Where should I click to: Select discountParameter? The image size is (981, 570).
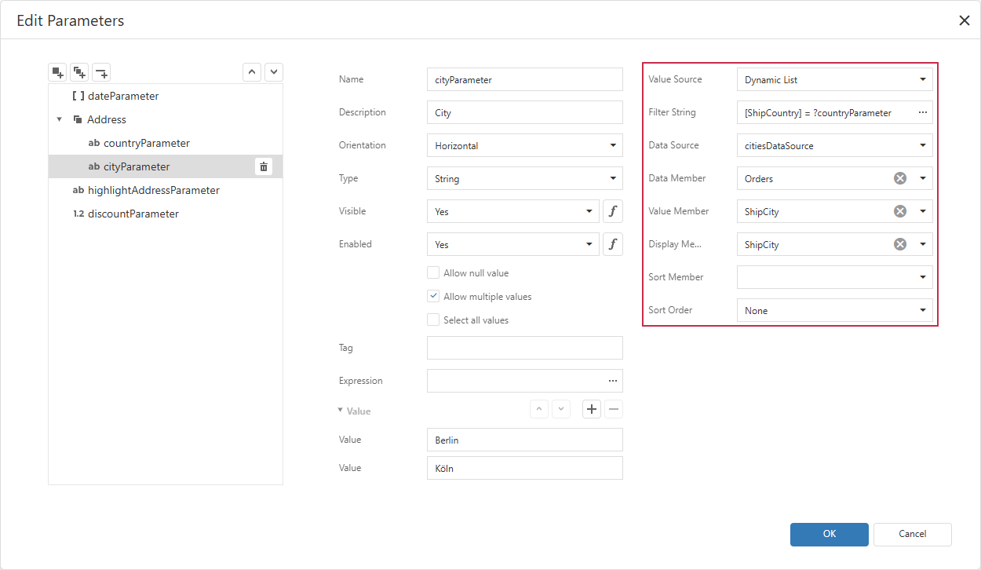coord(166,214)
